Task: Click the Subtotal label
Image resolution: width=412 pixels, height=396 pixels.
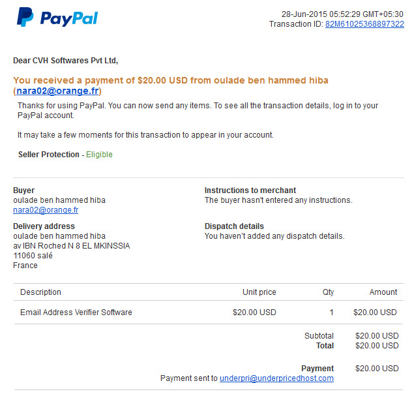Action: pos(319,336)
